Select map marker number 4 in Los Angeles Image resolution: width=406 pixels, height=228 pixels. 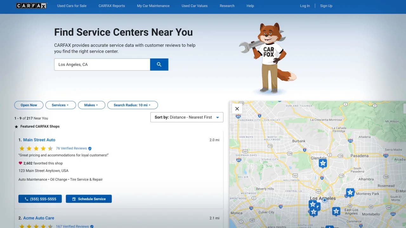[313, 204]
